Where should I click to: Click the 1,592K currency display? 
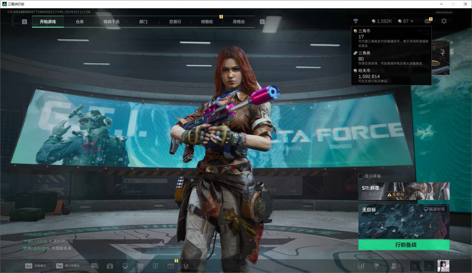382,21
